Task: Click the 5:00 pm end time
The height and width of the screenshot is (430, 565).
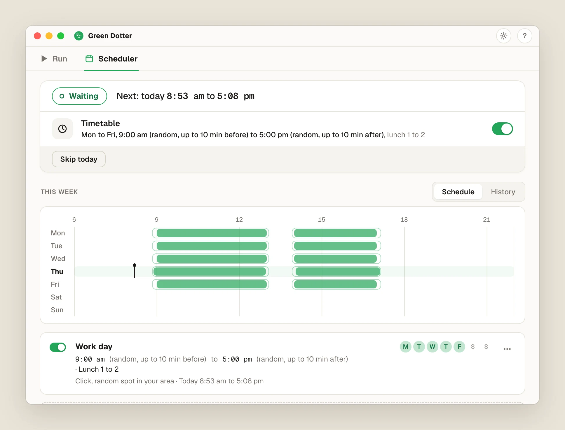Action: 237,359
